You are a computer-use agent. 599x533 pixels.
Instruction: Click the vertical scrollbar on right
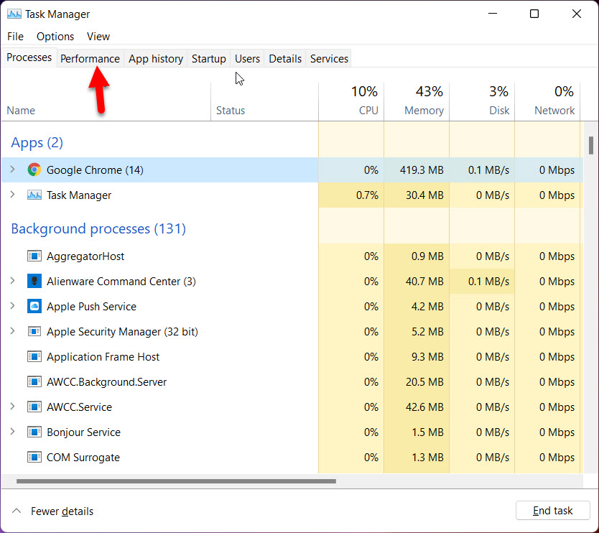592,145
